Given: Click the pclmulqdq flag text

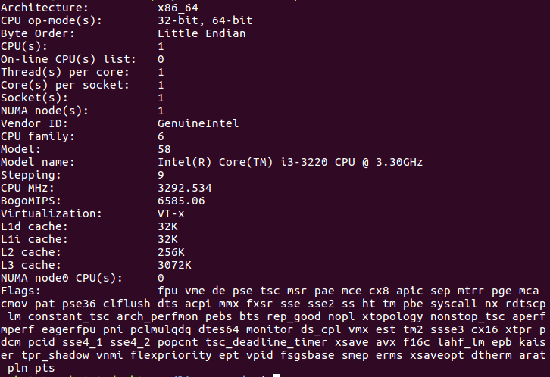Looking at the screenshot, I should (161, 330).
